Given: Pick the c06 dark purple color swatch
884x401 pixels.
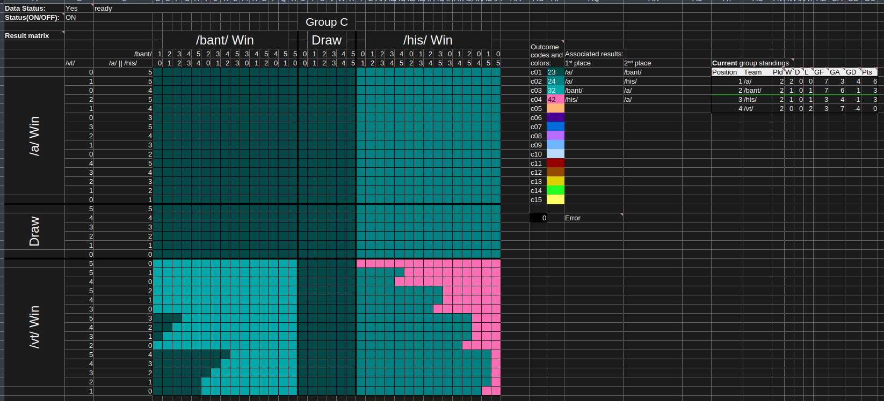Looking at the screenshot, I should pyautogui.click(x=555, y=118).
